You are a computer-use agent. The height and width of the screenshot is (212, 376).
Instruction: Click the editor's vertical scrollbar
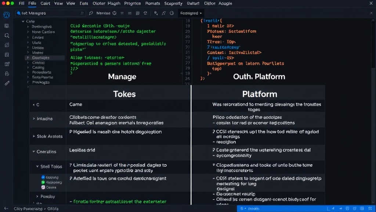point(373,43)
